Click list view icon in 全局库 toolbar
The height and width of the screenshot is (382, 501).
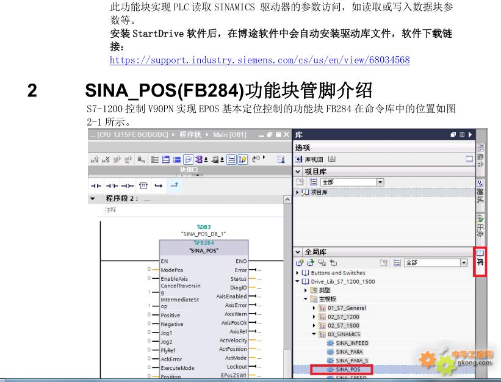click(x=397, y=262)
